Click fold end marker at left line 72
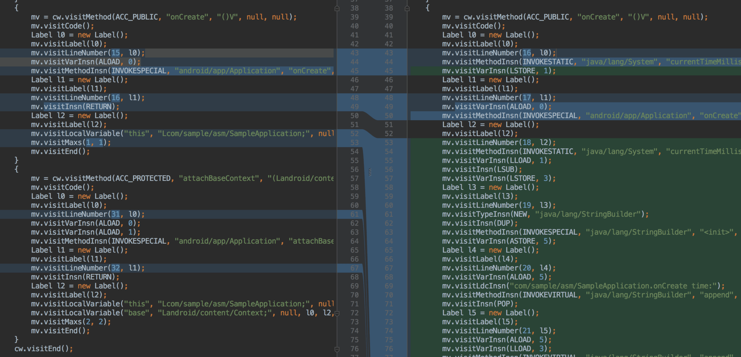The height and width of the screenshot is (357, 741). click(x=337, y=313)
